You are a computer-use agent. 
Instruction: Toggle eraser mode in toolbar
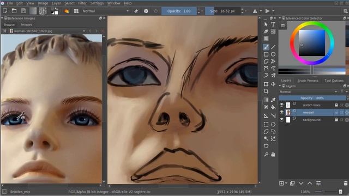(x=136, y=11)
